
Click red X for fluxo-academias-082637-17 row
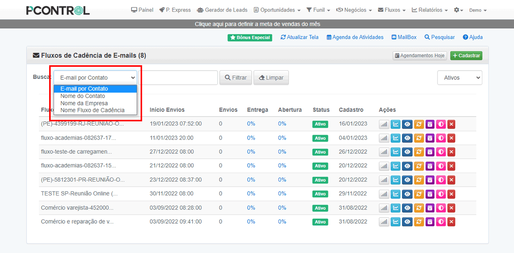[451, 138]
